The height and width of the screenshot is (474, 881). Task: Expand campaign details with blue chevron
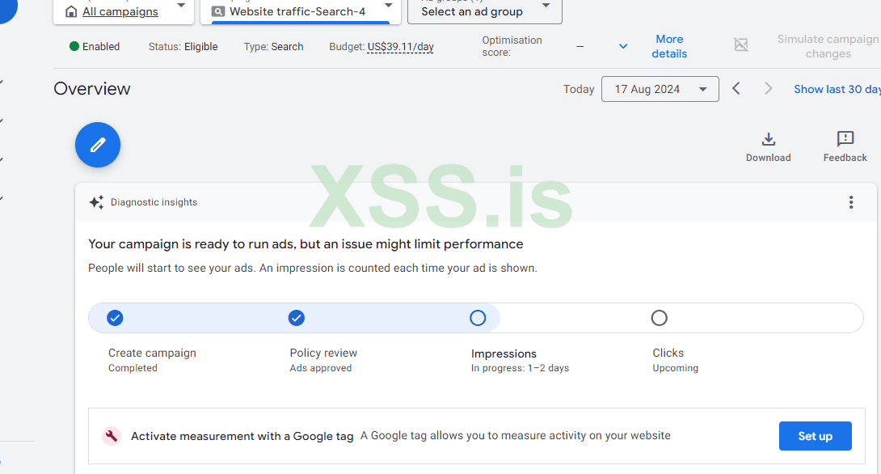pyautogui.click(x=623, y=46)
